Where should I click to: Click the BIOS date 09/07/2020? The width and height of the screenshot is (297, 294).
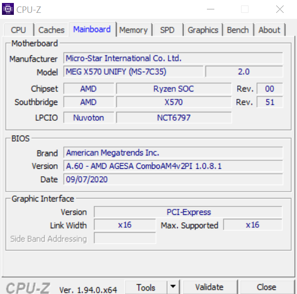click(173, 179)
